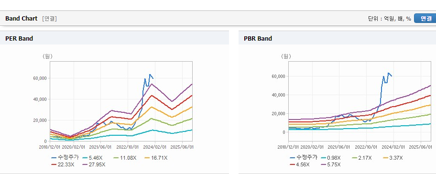The height and width of the screenshot is (174, 436).
Task: Click the 20,000 axis label in PER chart
Action: coord(40,120)
